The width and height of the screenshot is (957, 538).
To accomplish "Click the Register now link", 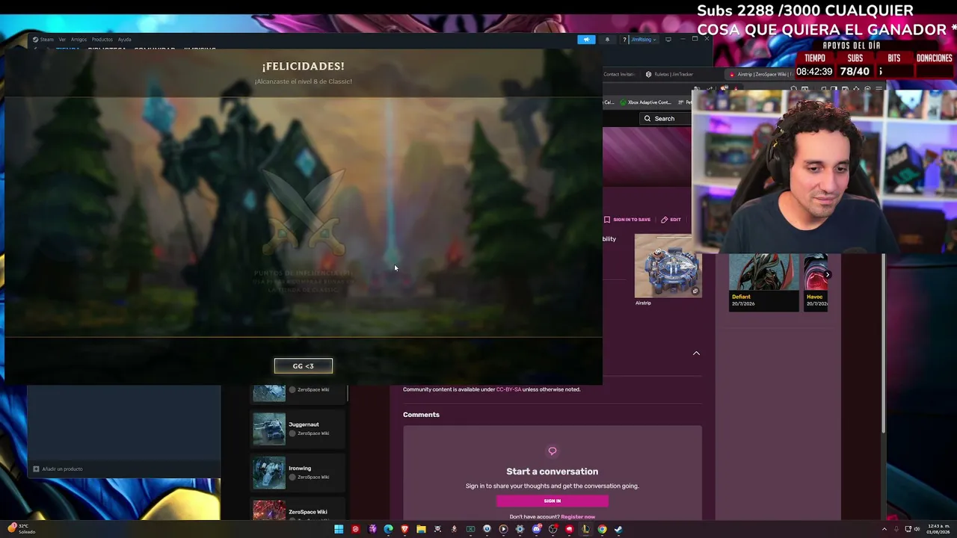I will pyautogui.click(x=578, y=517).
